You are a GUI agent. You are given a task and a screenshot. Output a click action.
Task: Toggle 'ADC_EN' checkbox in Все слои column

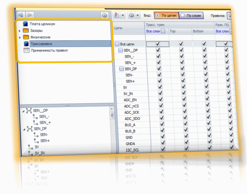[x=160, y=99]
